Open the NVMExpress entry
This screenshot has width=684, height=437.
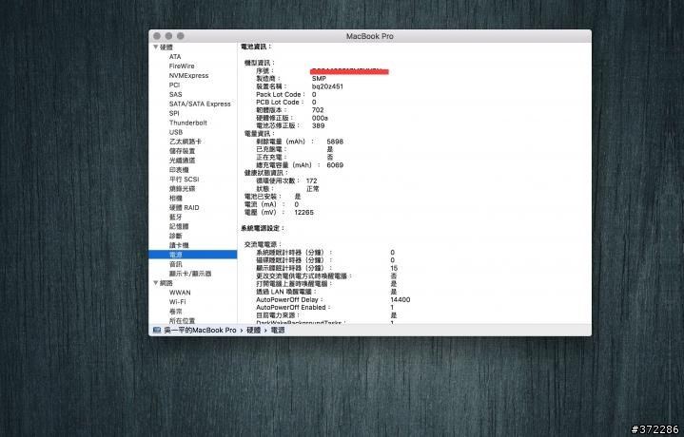(189, 75)
